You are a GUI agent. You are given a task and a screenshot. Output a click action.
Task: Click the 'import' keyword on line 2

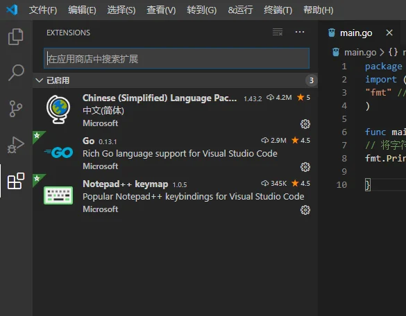click(380, 80)
